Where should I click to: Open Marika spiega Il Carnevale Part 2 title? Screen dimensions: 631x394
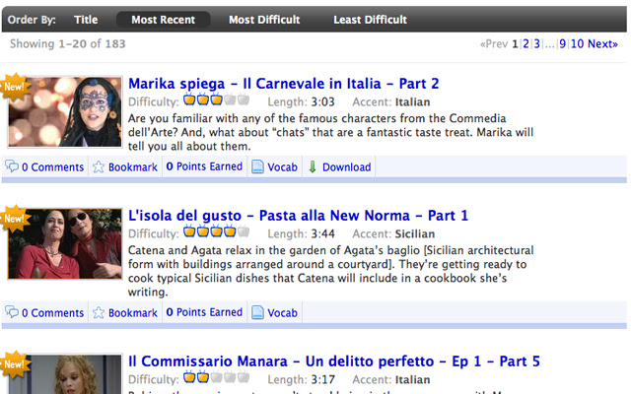(x=283, y=84)
